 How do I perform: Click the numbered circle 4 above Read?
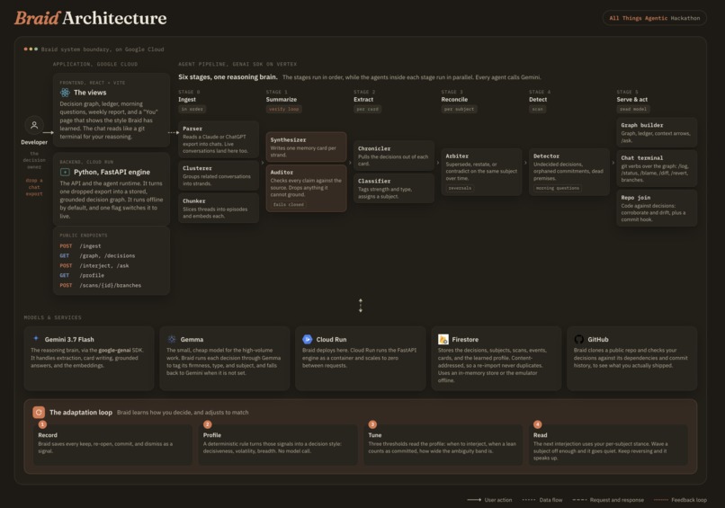[538, 424]
